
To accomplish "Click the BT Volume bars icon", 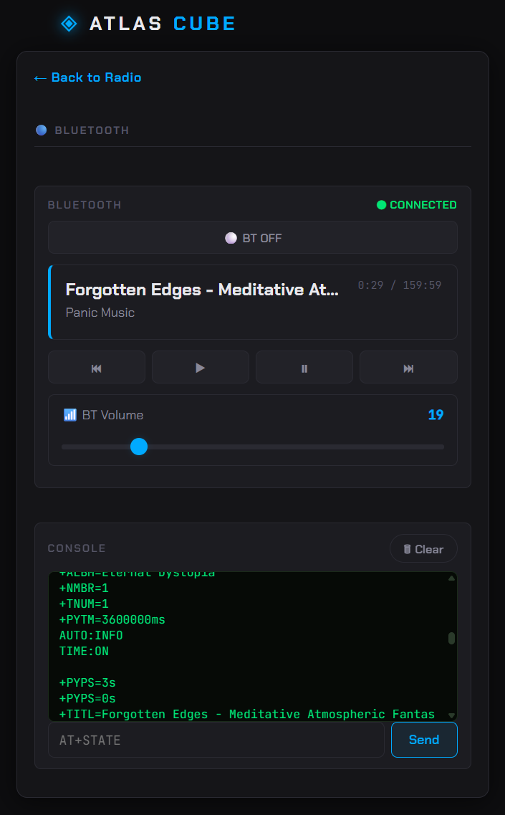I will coord(69,414).
